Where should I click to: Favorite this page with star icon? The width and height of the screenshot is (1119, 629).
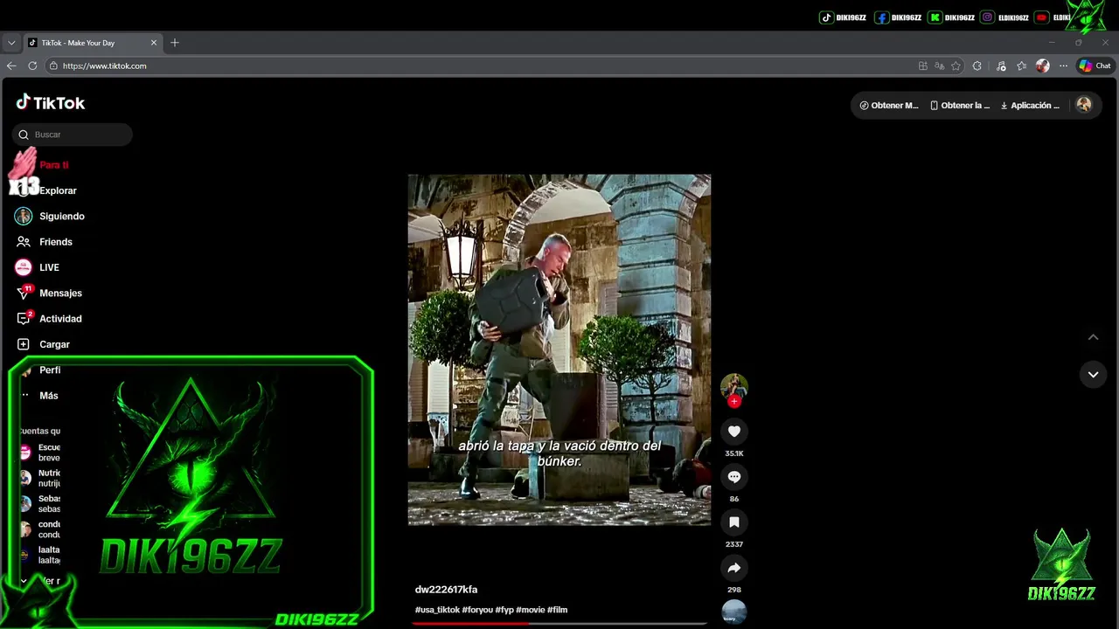click(956, 66)
